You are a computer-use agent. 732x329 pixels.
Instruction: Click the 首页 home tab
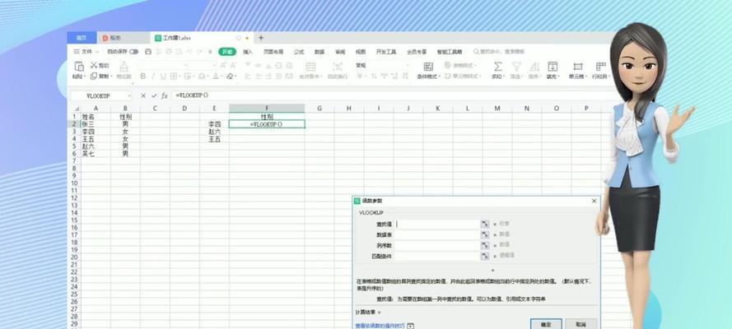tap(82, 38)
